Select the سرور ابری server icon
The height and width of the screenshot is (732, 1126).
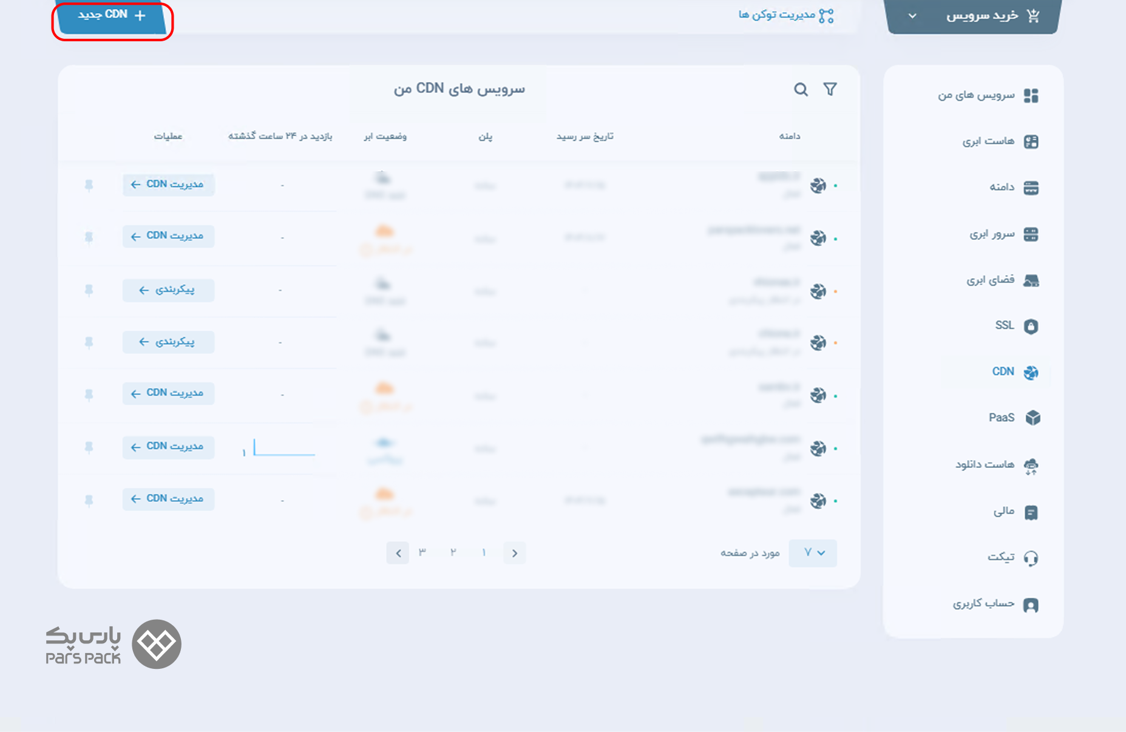click(x=1031, y=234)
